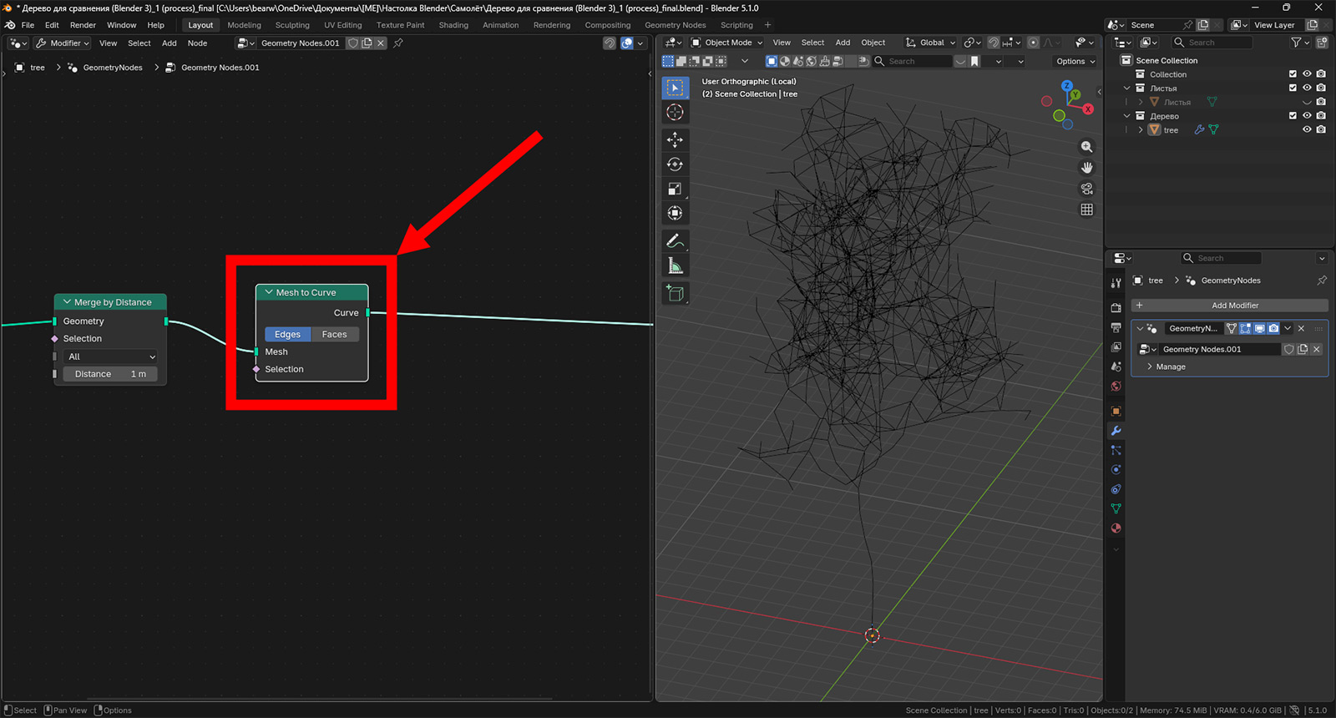Select the Scale tool in viewport toolbar
The height and width of the screenshot is (718, 1336).
(x=675, y=189)
